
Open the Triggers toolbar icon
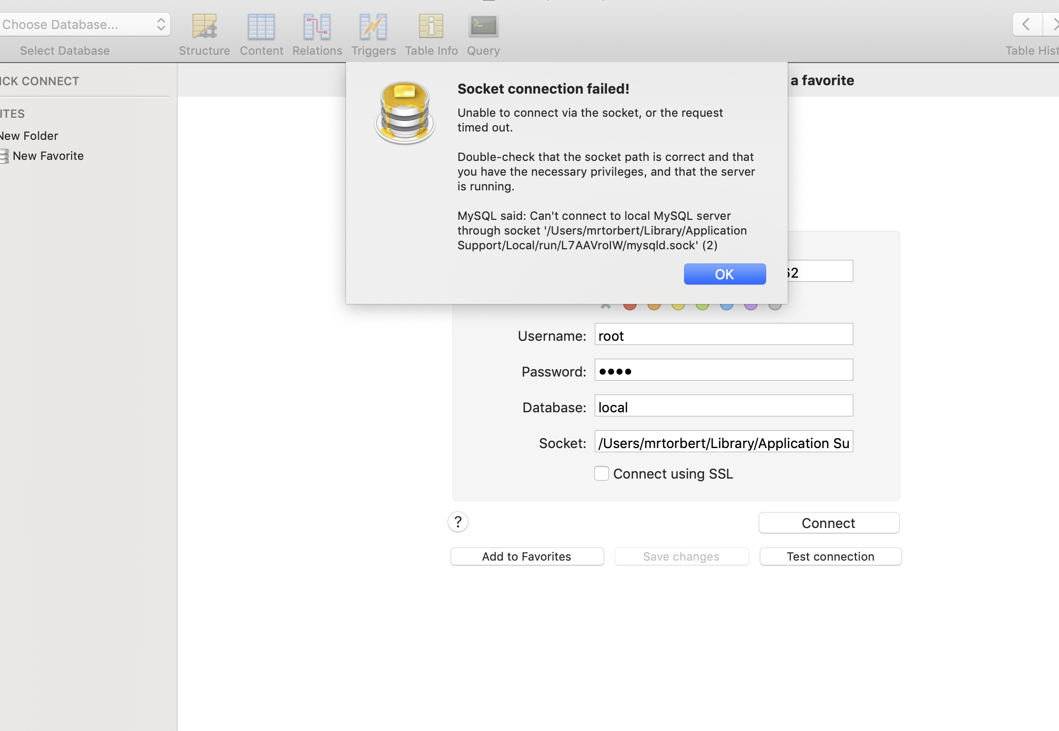coord(373,27)
